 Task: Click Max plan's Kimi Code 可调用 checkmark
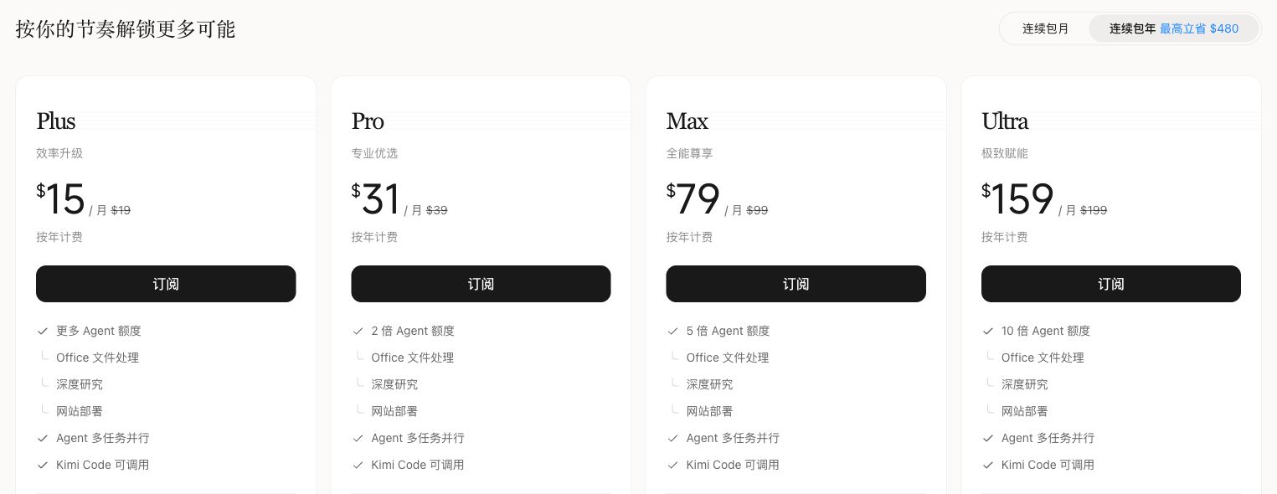672,465
